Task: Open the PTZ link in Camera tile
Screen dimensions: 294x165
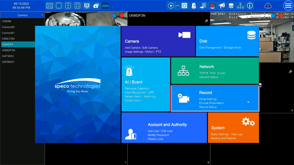Action: click(158, 52)
